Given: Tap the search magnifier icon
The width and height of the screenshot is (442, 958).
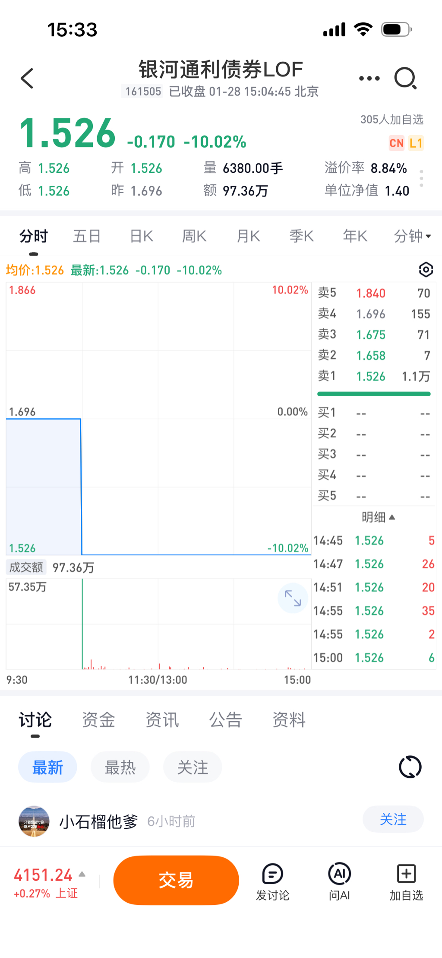Looking at the screenshot, I should coord(405,78).
